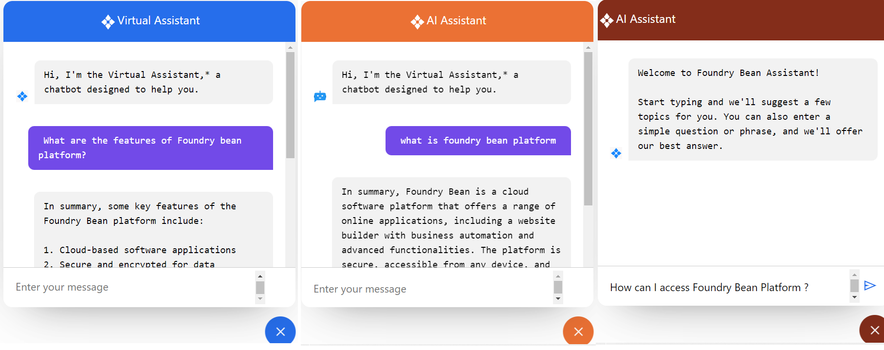Image resolution: width=884 pixels, height=350 pixels.
Task: Click the up arrow of orange chat input scrollbar
Action: [x=558, y=276]
